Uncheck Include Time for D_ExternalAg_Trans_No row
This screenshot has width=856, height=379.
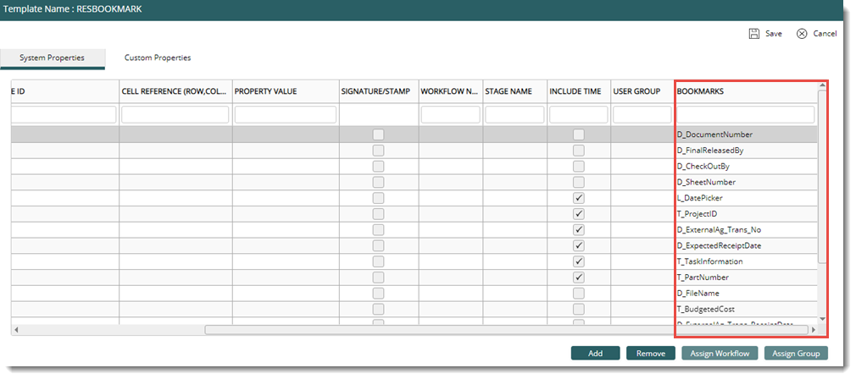tap(579, 229)
